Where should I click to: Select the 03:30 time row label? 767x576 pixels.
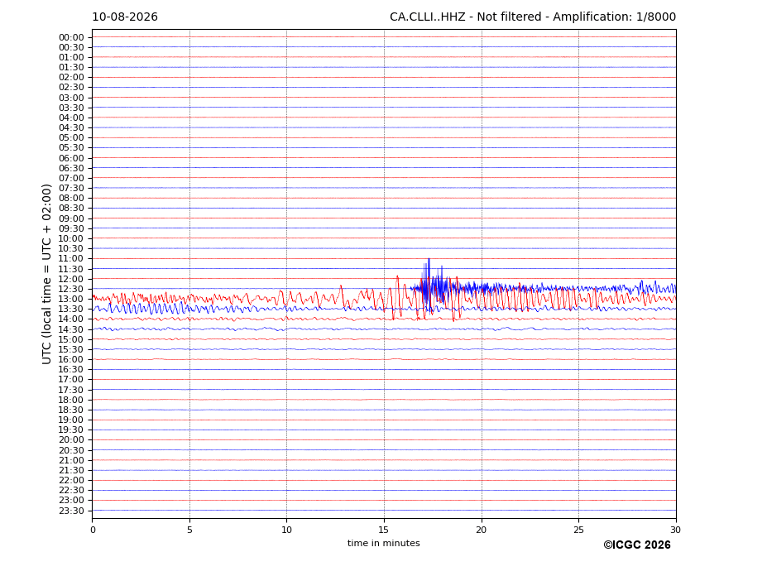coord(71,108)
